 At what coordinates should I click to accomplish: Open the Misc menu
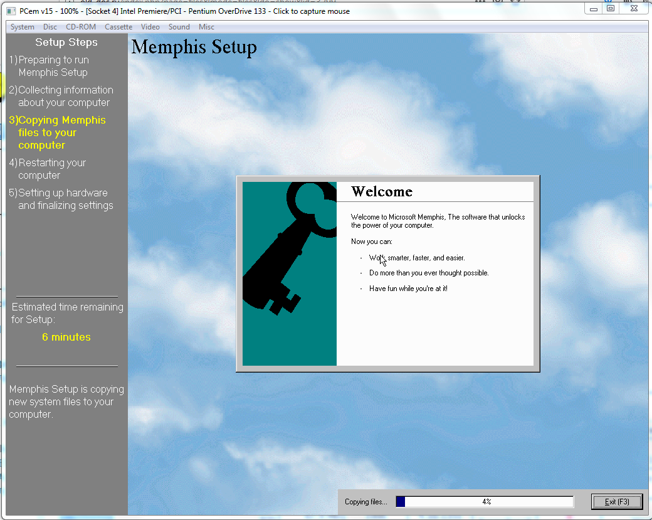click(x=206, y=27)
